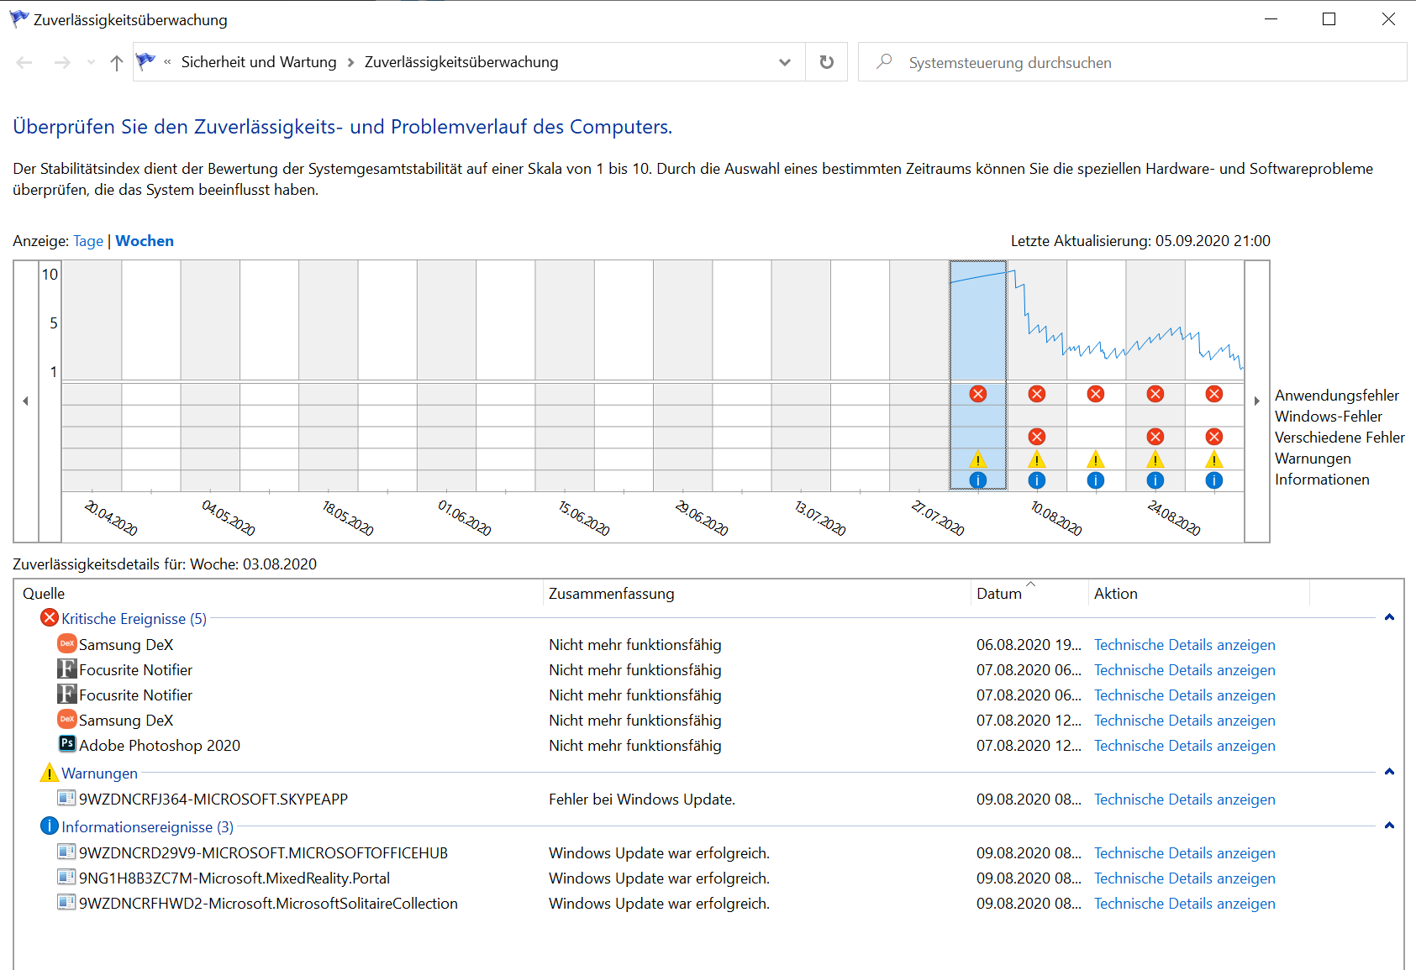Go back using the navigation arrow

point(24,62)
